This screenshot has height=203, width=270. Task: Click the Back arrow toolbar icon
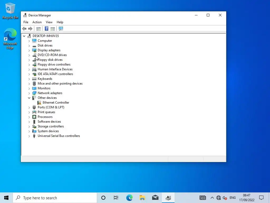point(24,29)
